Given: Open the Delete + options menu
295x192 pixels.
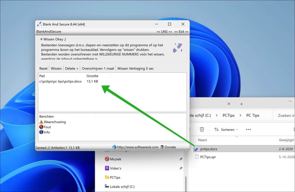Looking at the screenshot, I should (x=72, y=69).
